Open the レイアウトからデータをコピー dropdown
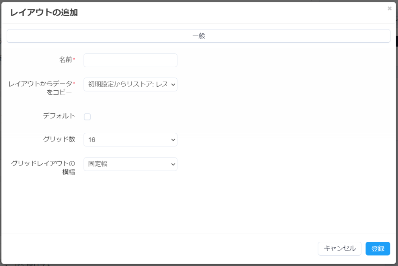 tap(130, 84)
